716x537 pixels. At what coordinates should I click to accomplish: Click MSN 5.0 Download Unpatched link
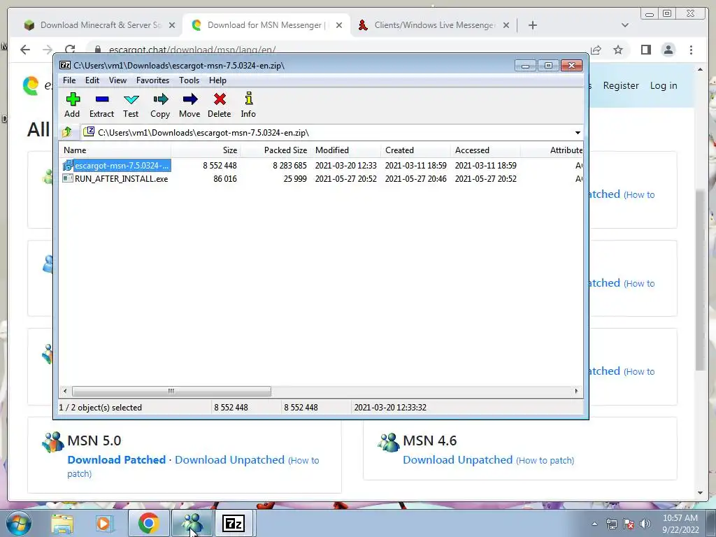tap(229, 460)
